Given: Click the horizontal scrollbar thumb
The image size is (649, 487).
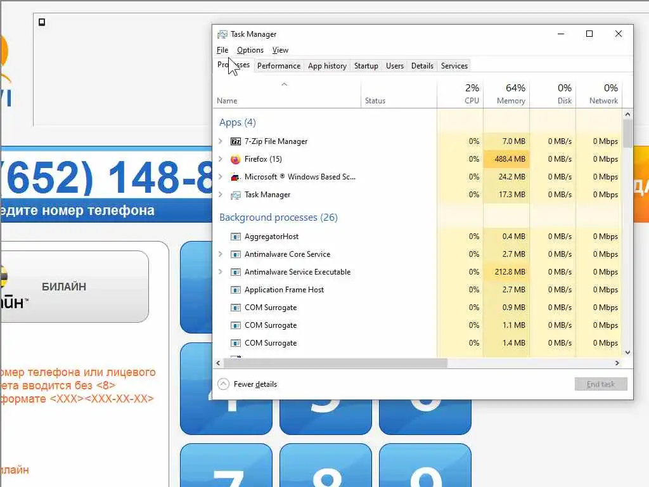Looking at the screenshot, I should coord(335,363).
